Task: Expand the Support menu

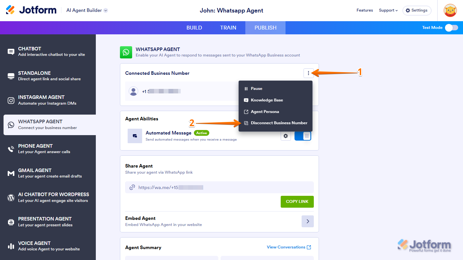Action: (x=388, y=10)
